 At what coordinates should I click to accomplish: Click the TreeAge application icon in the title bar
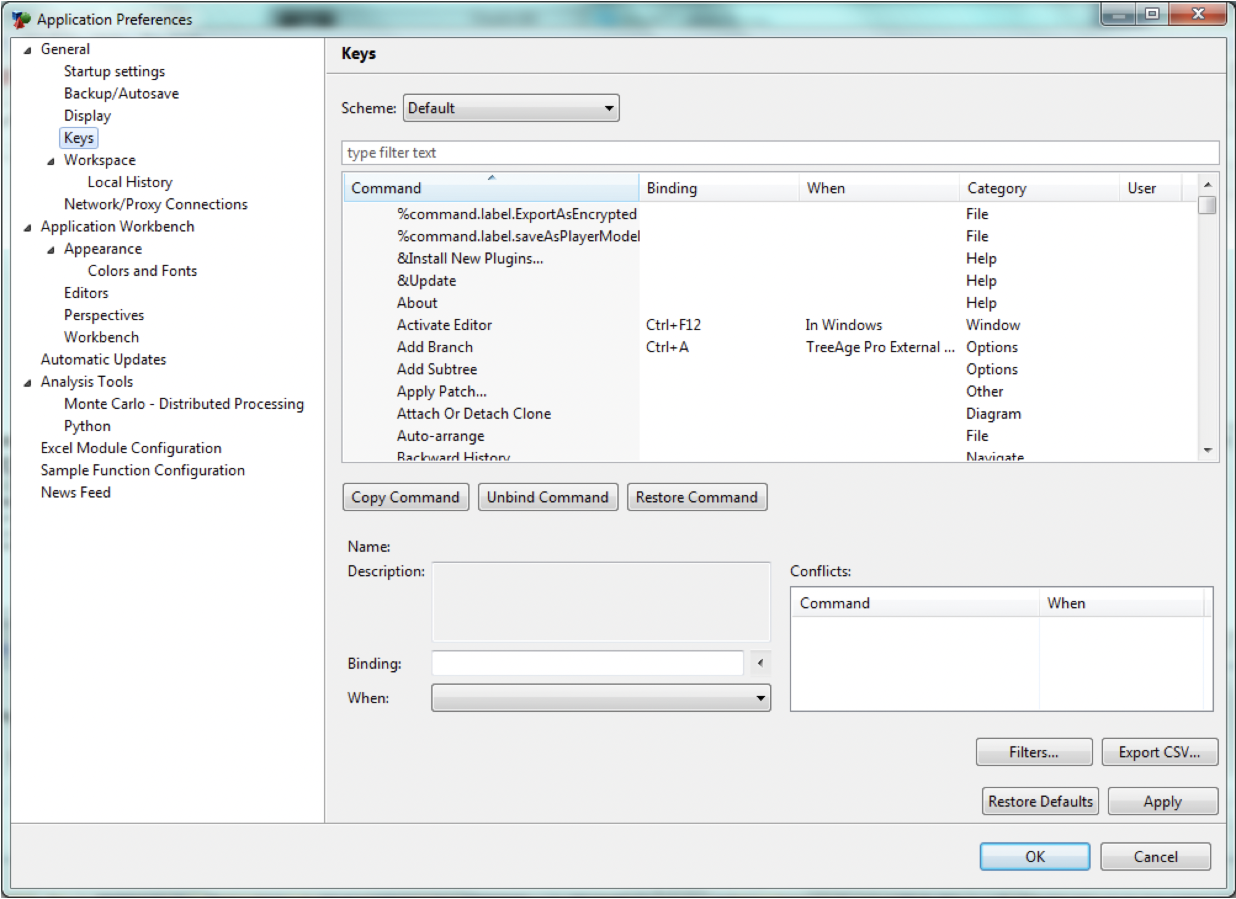coord(20,19)
